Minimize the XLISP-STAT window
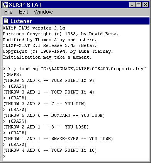The width and height of the screenshot is (151, 163). (132, 5)
